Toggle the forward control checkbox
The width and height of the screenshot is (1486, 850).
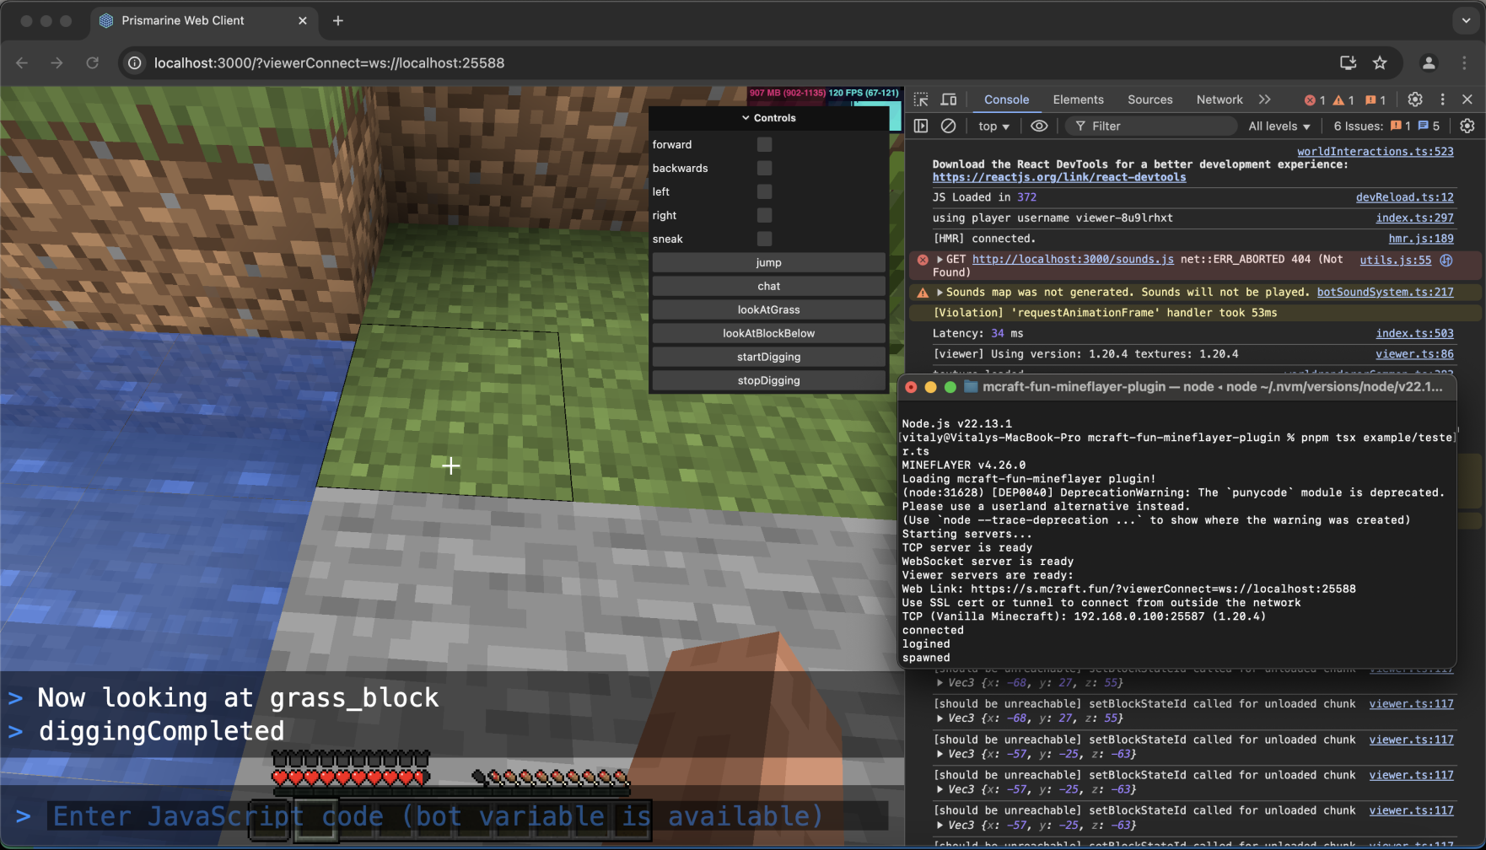(x=764, y=144)
